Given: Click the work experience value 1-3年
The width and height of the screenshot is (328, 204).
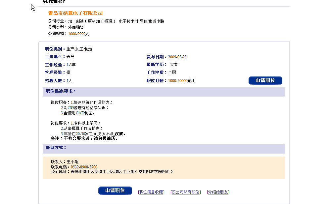Looking at the screenshot, I should [x=71, y=65].
